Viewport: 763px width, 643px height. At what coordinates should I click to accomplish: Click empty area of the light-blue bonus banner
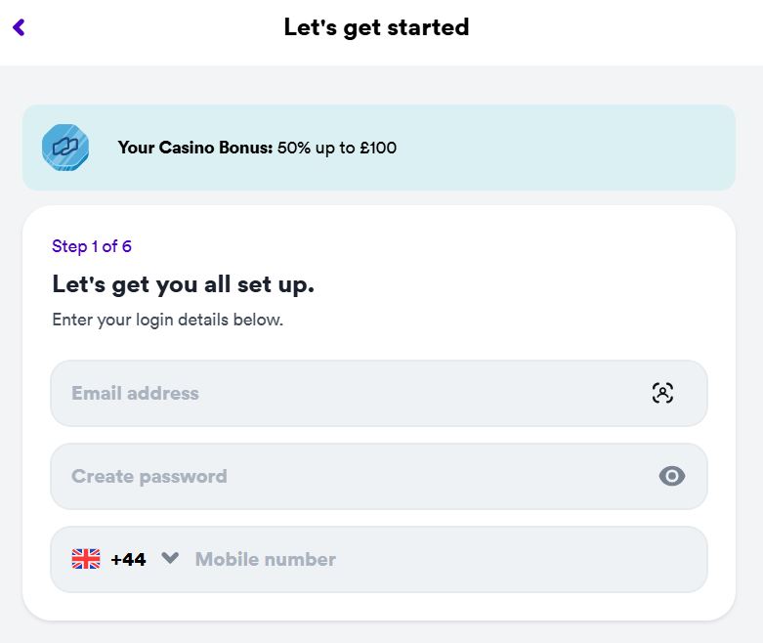tap(565, 148)
